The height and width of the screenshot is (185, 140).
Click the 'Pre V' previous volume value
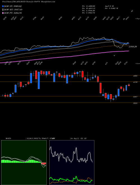(x=111, y=8)
